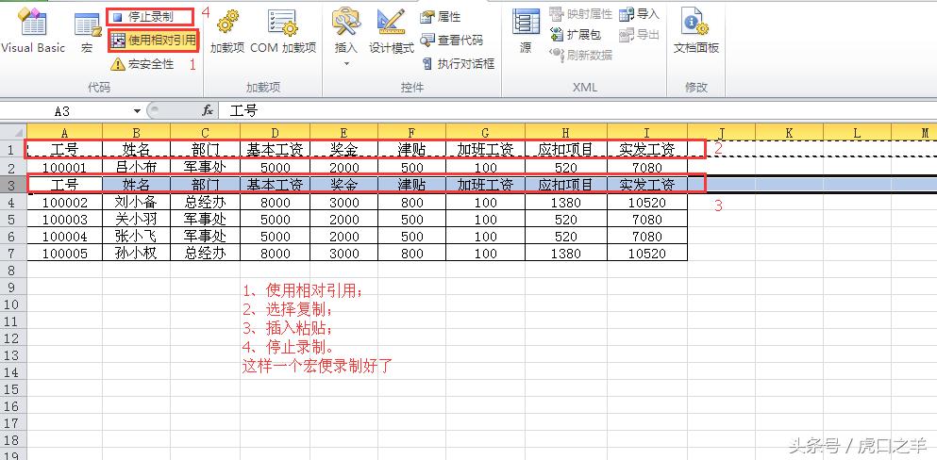The image size is (937, 460).
Task: Open 宏安全性 macro security settings
Action: [142, 64]
